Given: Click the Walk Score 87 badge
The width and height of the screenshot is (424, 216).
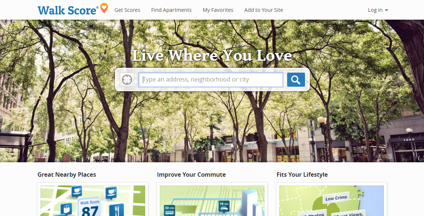Looking at the screenshot, I should click(90, 207).
